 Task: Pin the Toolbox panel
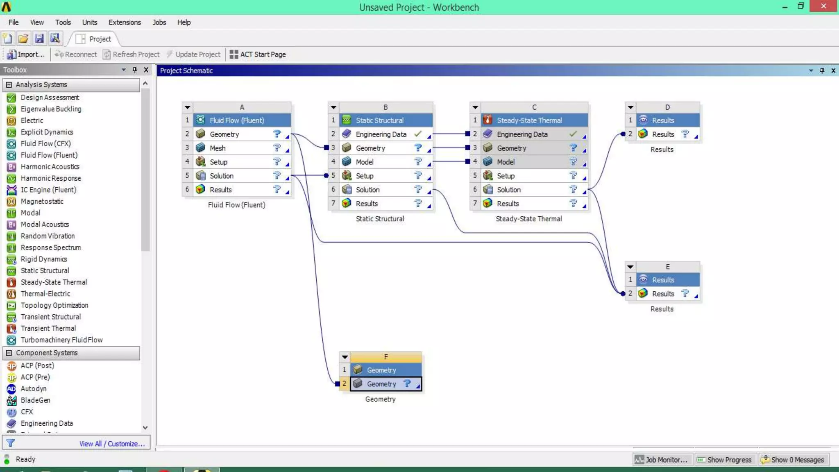135,70
